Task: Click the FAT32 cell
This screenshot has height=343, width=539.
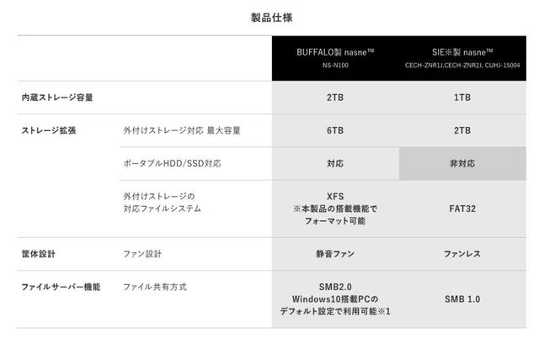Action: (x=462, y=208)
